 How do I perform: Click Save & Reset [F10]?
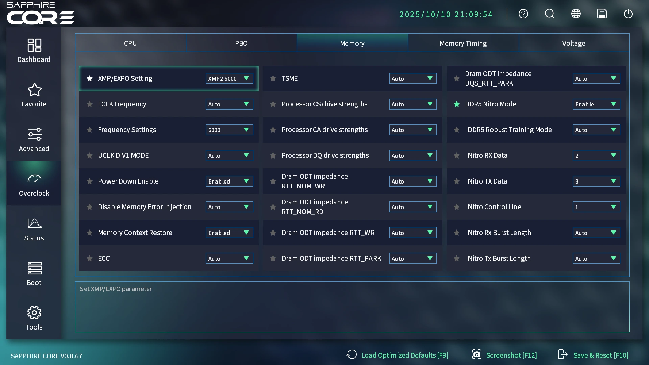point(593,355)
